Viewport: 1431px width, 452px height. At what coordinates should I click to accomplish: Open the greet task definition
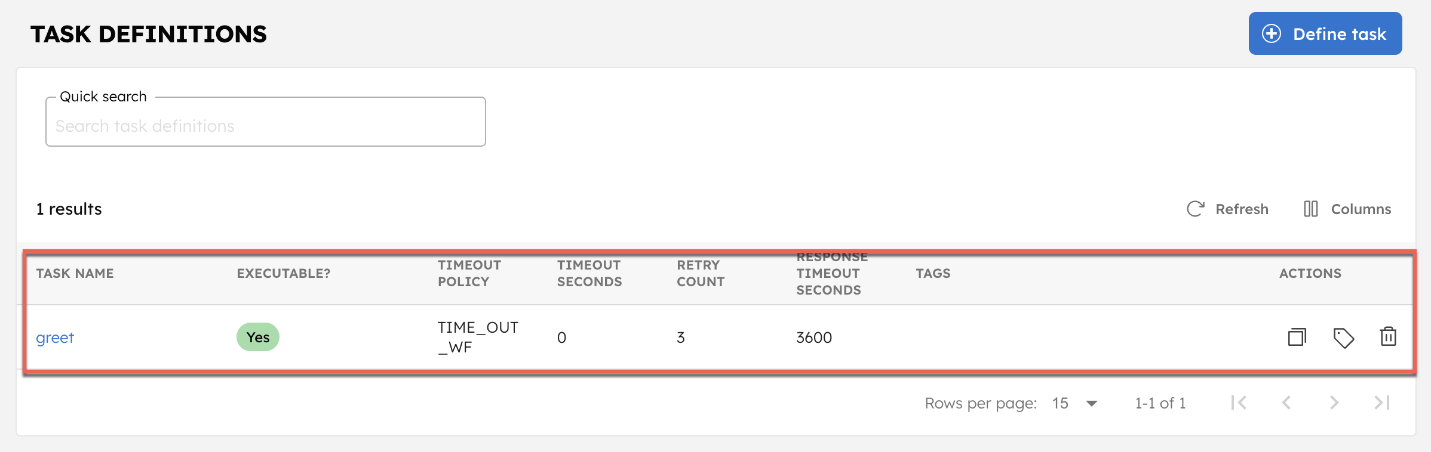click(x=54, y=337)
